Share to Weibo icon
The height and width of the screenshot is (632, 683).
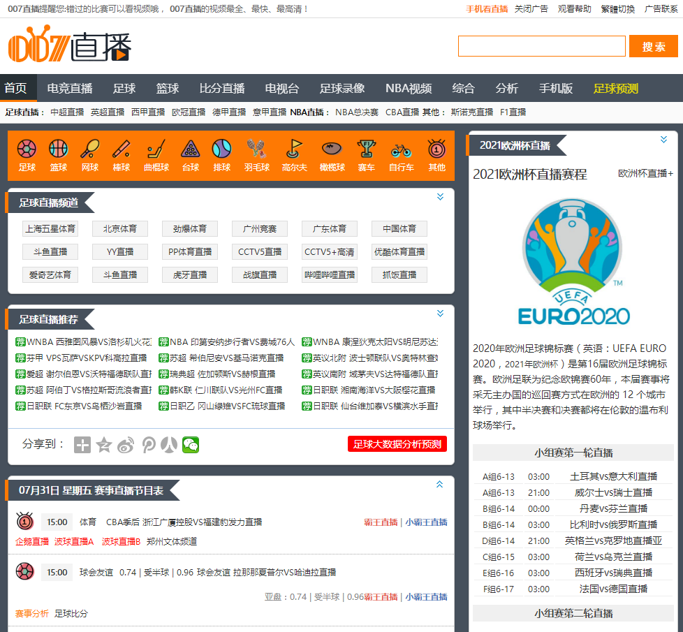[x=126, y=445]
